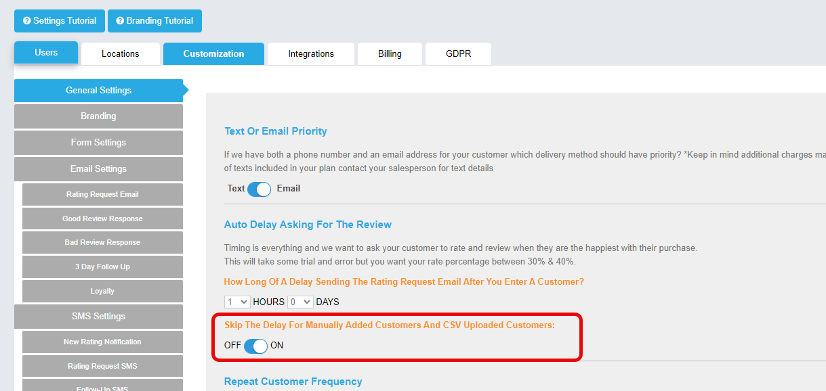Expand the DAYS delay dropdown
Viewport: 826px width, 391px height.
[300, 302]
